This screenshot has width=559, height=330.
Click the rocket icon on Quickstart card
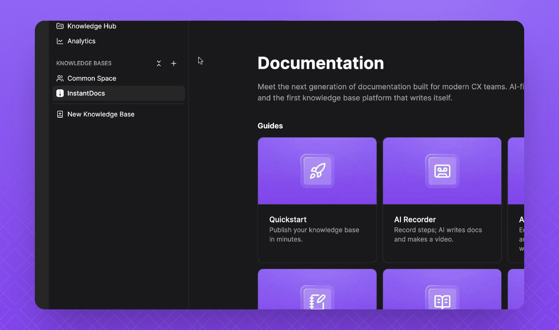317,171
